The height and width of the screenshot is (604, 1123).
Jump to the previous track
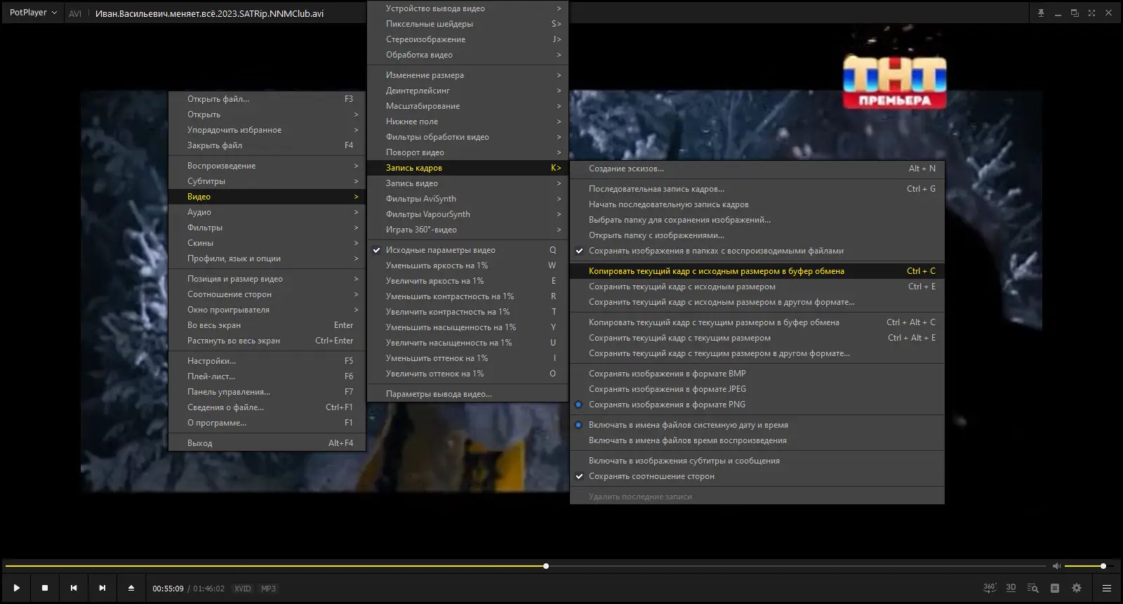tap(74, 588)
